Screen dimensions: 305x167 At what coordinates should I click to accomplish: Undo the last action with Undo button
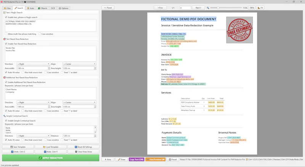pos(18,152)
